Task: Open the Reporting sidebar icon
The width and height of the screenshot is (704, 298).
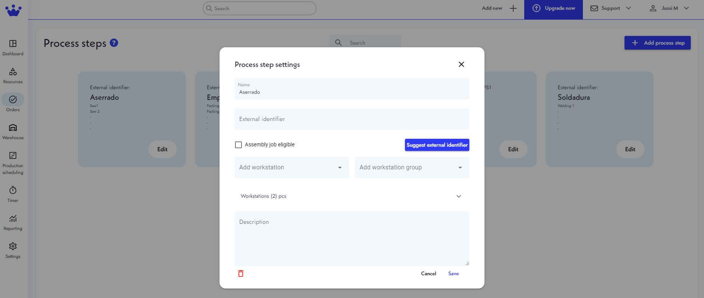Action: [13, 222]
